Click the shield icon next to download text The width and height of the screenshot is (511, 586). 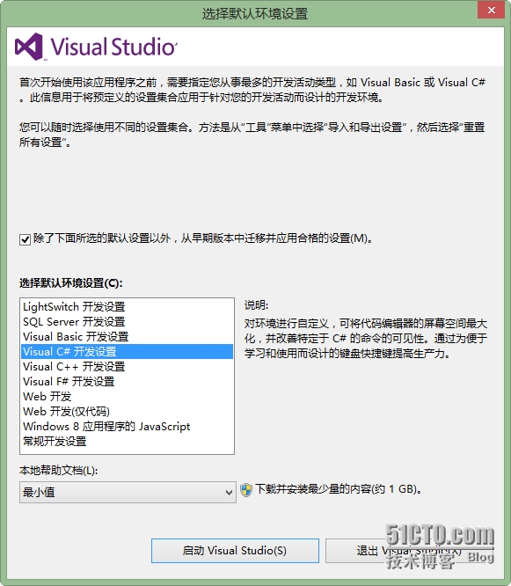coord(245,489)
